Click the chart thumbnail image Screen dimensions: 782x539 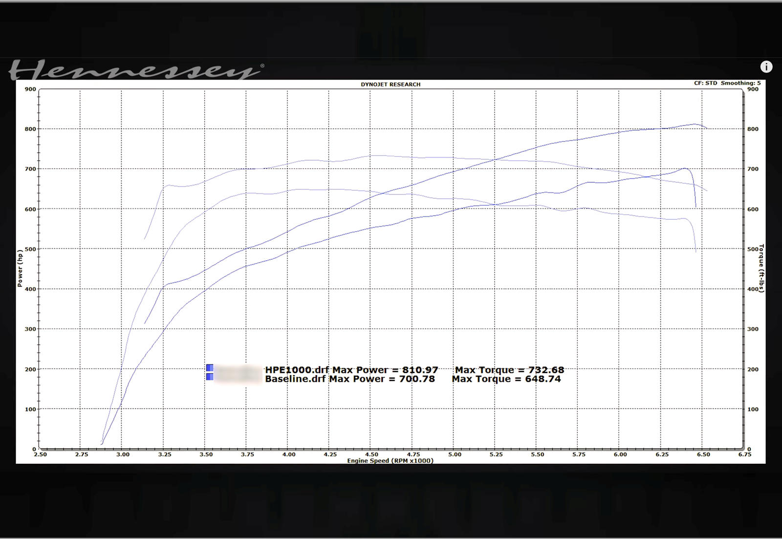[391, 271]
